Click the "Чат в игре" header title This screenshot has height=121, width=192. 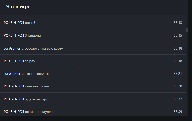point(18,7)
